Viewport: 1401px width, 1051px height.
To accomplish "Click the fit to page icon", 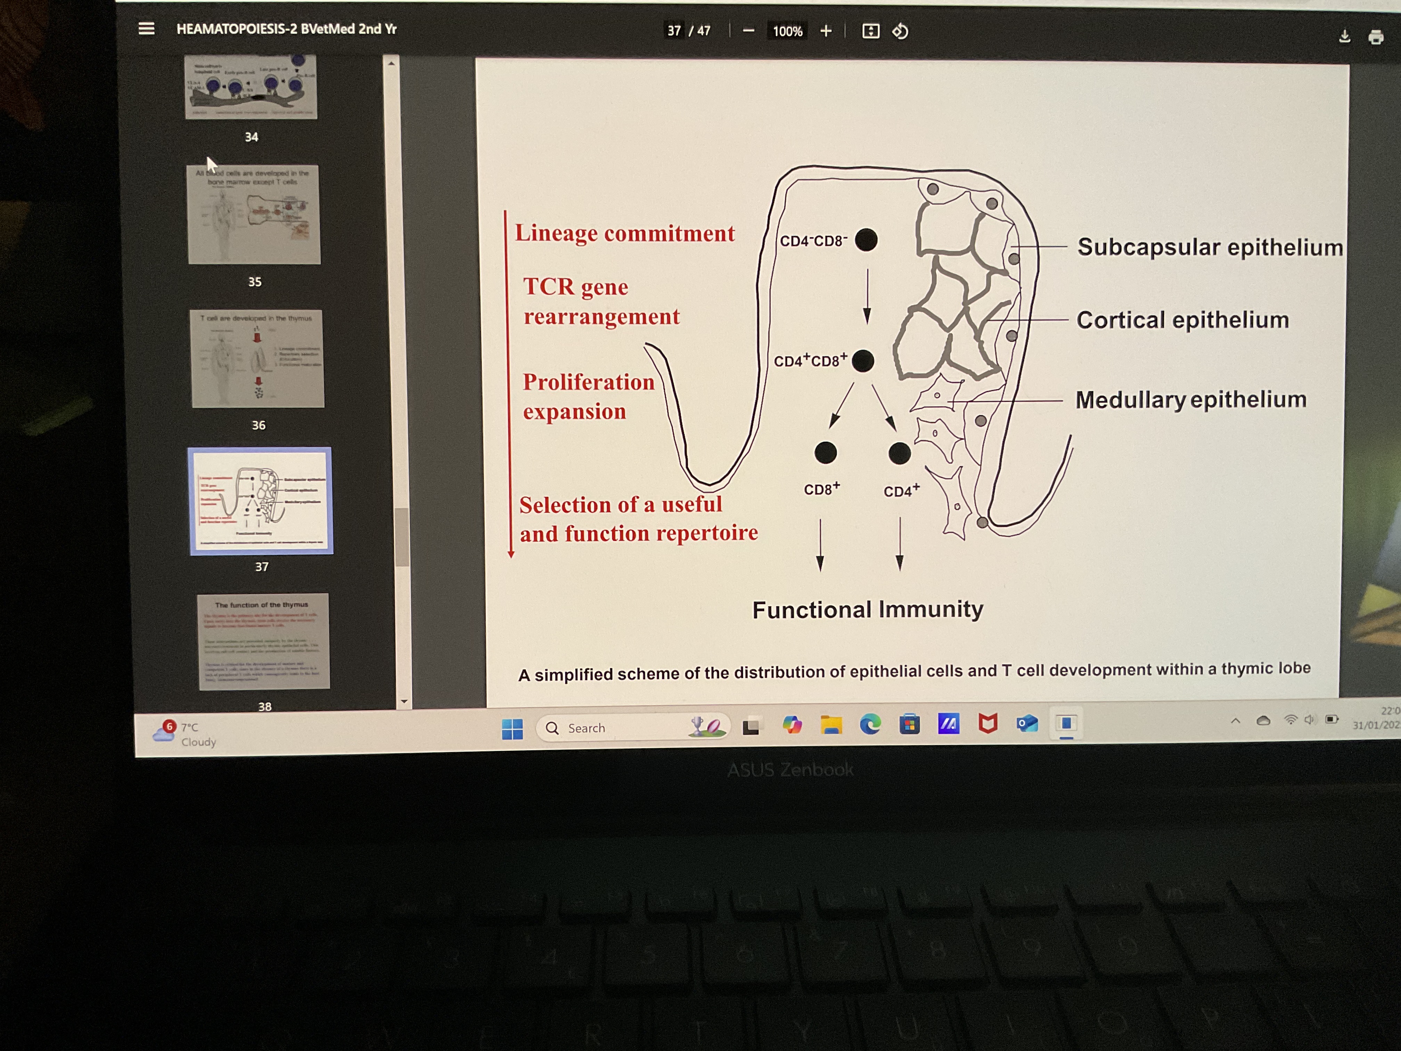I will point(870,31).
